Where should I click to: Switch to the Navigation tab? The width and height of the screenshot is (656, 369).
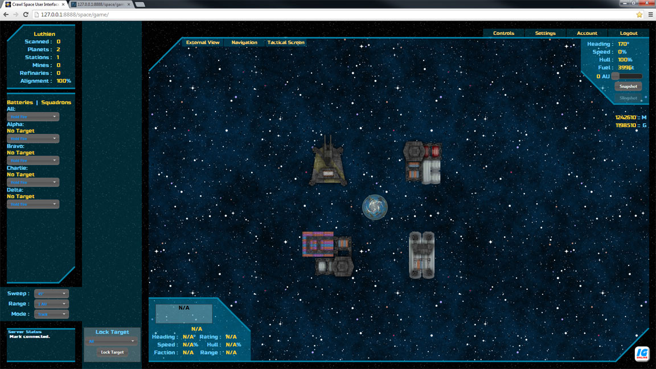(244, 43)
